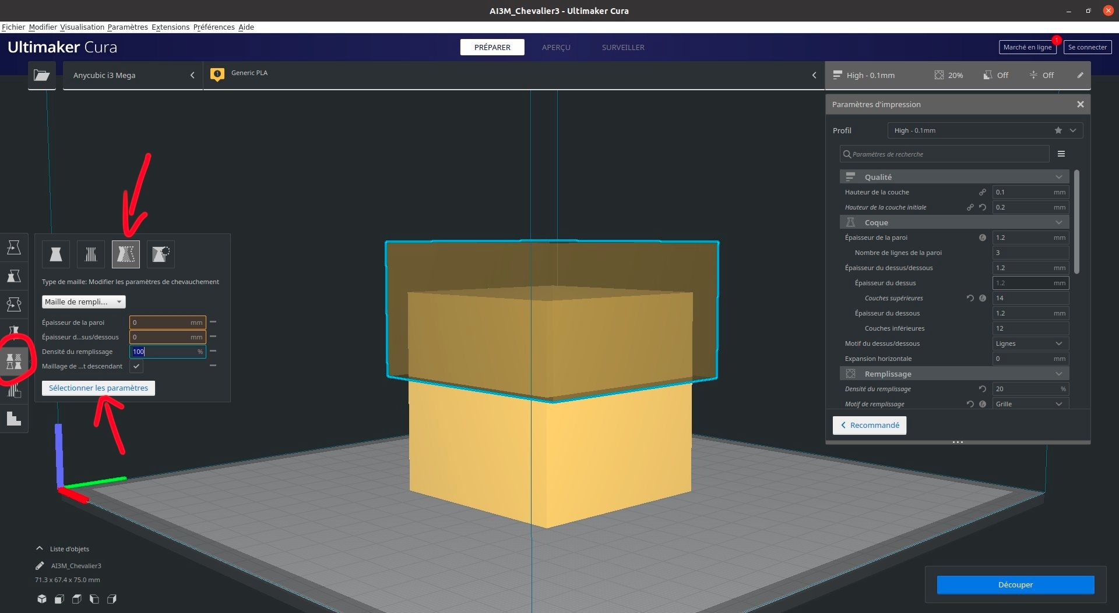This screenshot has width=1119, height=613.
Task: Click the pencil edit icon in print settings bar
Action: click(x=1080, y=75)
